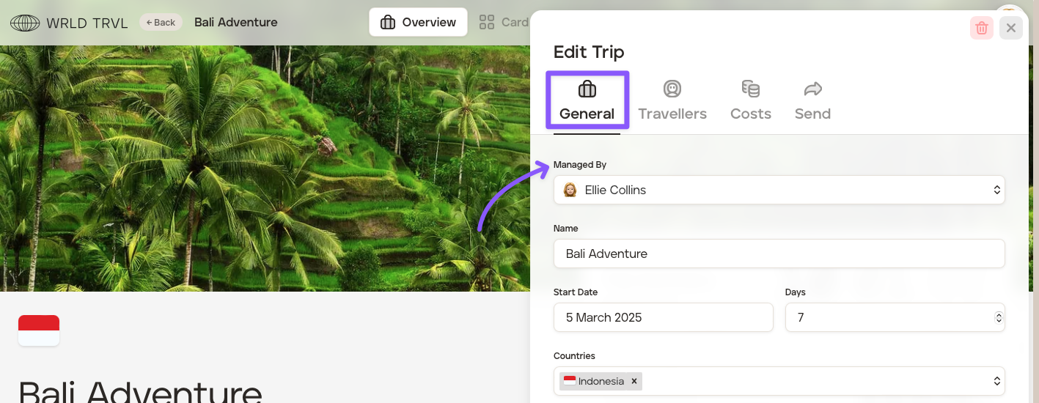Image resolution: width=1039 pixels, height=403 pixels.
Task: Click the WRLD TRVL globe logo icon
Action: tap(25, 23)
